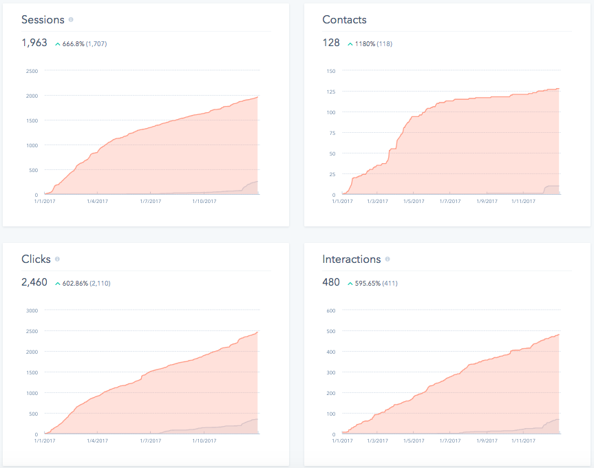Click the 1,963 sessions total
Screen dimensions: 594x468
point(34,43)
